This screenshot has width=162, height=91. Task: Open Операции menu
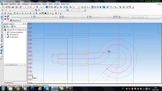25,4
